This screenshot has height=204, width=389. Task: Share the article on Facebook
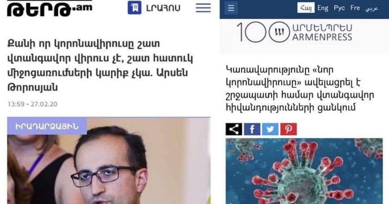(252, 129)
